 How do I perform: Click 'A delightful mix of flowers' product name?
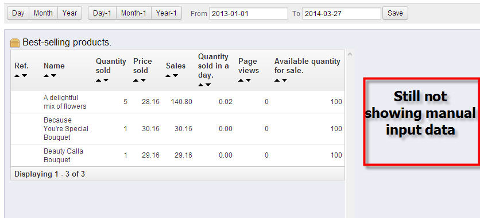pos(65,102)
